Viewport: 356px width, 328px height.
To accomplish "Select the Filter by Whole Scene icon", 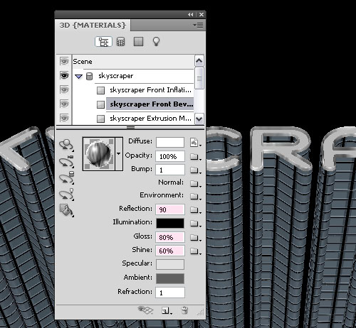I will [103, 42].
